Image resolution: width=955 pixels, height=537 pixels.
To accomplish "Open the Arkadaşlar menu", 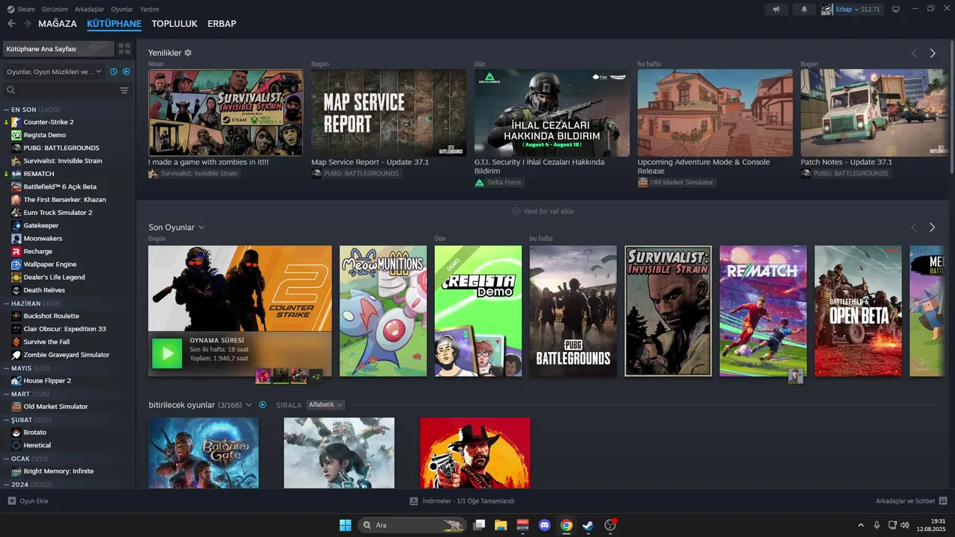I will click(90, 9).
